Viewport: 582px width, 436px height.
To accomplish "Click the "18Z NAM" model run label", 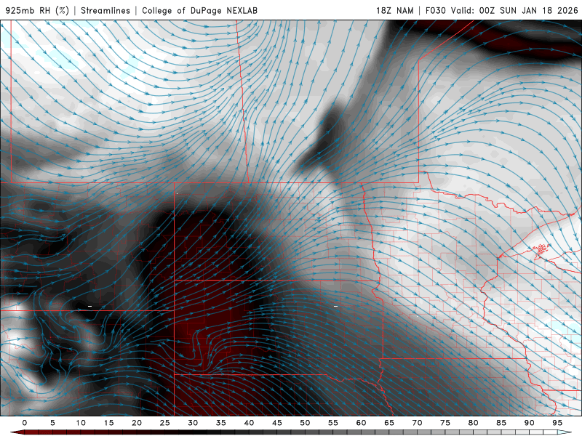I will [x=394, y=10].
